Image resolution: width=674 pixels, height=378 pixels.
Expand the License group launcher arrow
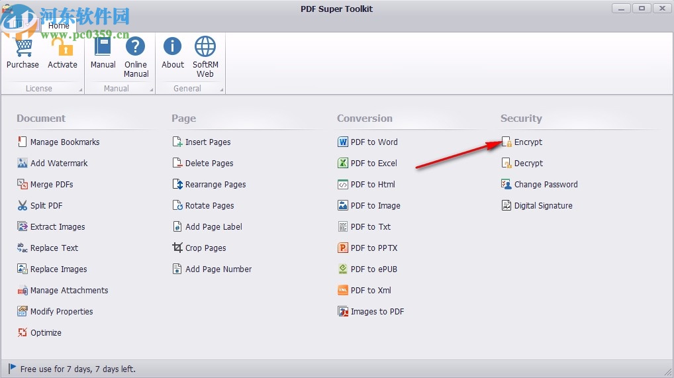80,90
